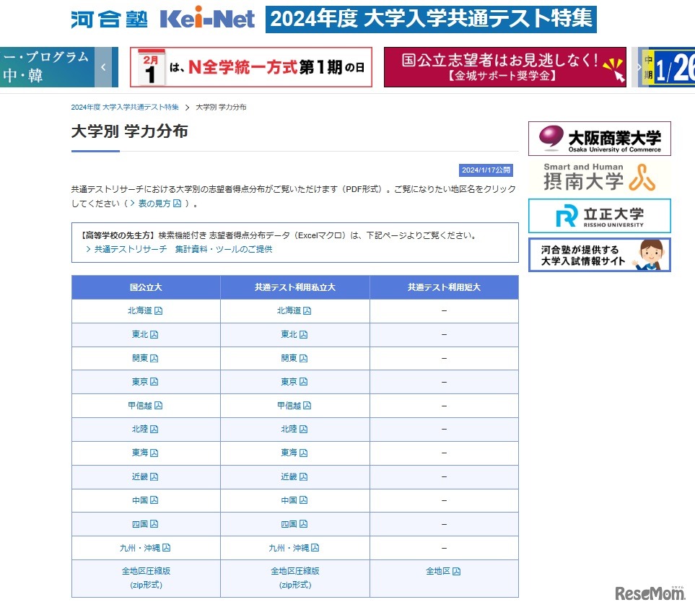Open 東京 PDF under 共通テスト利用私立大
The width and height of the screenshot is (695, 610).
pos(294,382)
